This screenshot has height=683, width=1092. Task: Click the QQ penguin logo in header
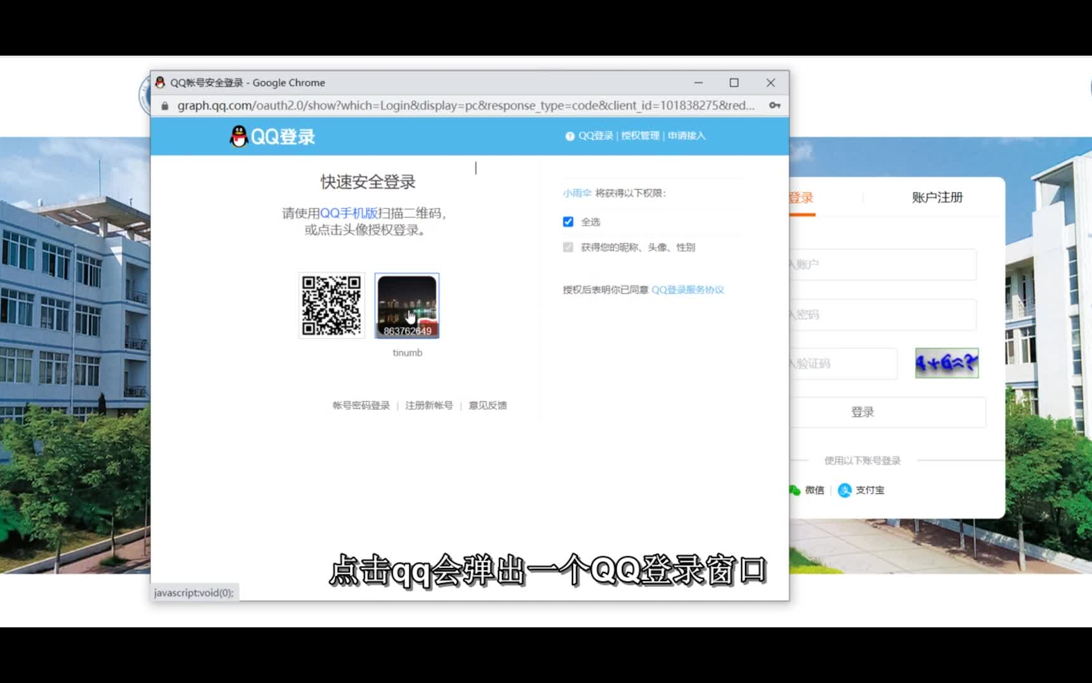239,136
